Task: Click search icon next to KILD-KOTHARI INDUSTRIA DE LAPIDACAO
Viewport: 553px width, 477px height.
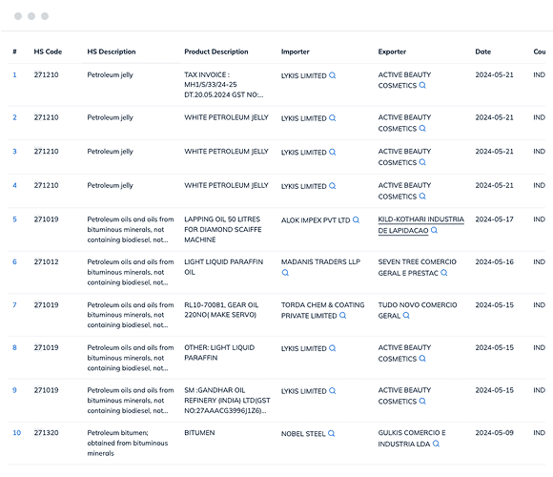Action: (x=434, y=230)
